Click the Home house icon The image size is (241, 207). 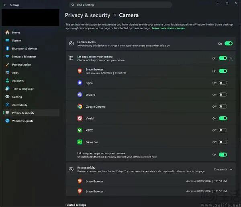tap(7, 33)
